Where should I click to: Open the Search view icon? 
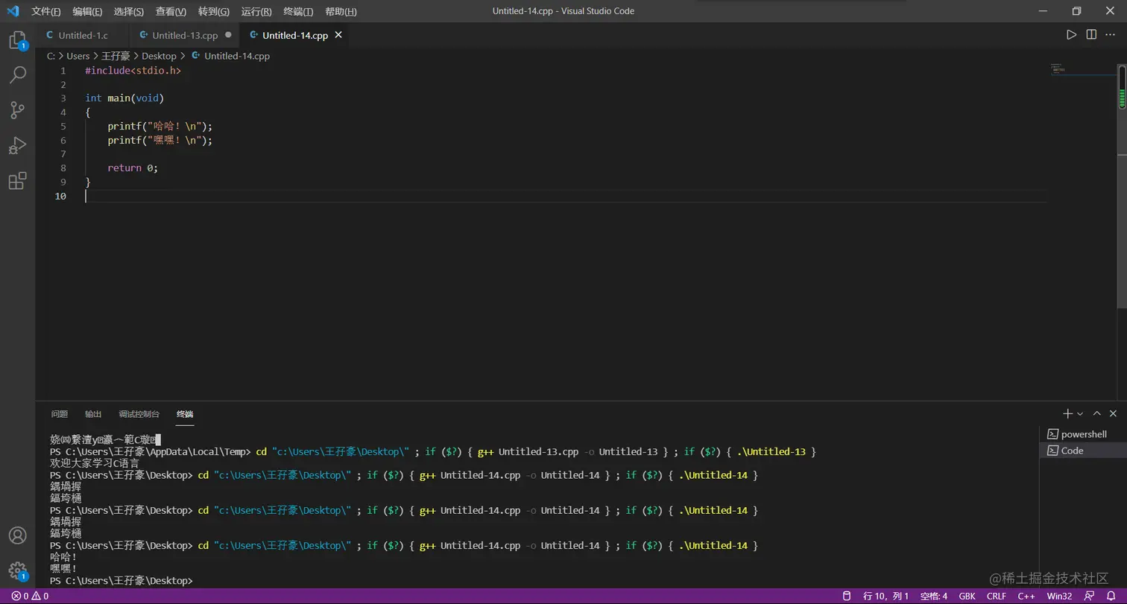tap(17, 74)
